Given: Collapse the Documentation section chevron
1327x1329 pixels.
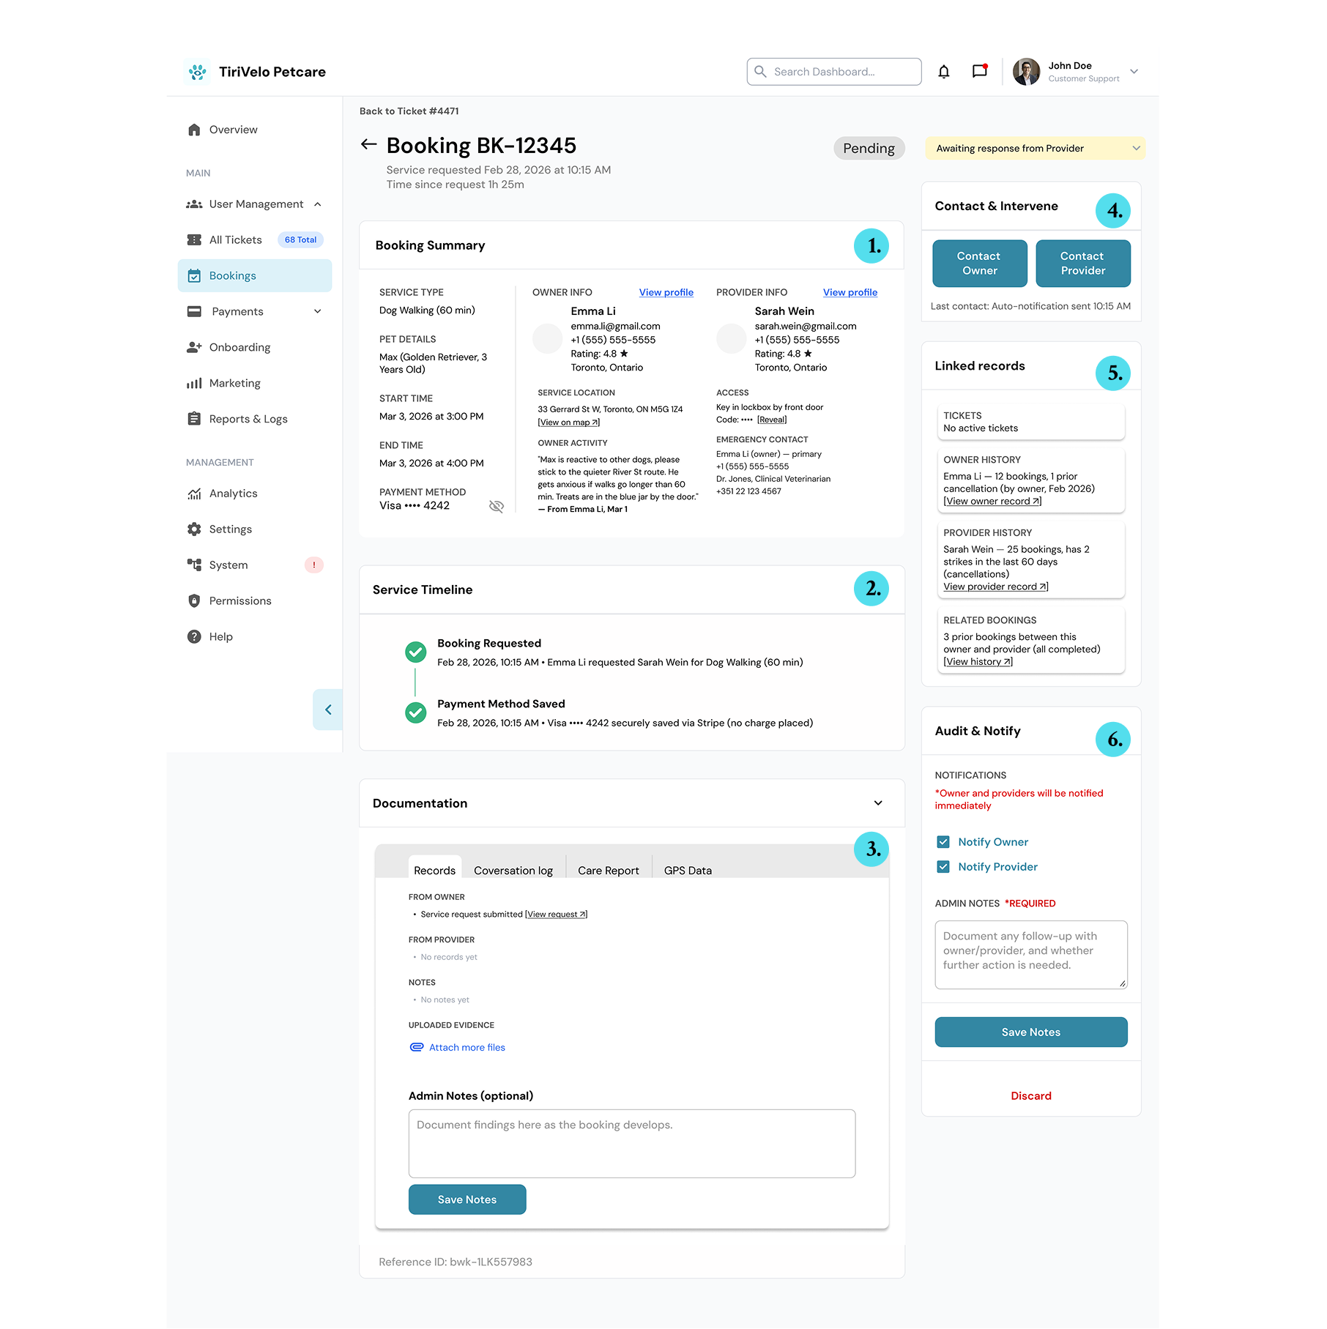Looking at the screenshot, I should click(878, 803).
